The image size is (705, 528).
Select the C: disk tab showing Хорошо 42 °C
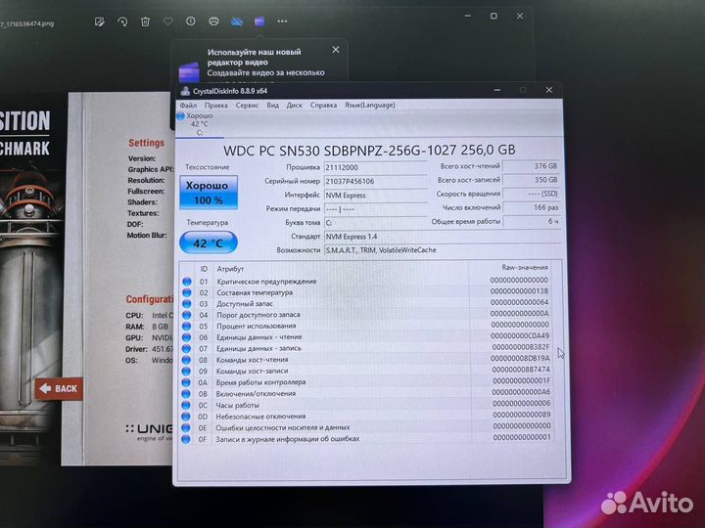click(199, 124)
